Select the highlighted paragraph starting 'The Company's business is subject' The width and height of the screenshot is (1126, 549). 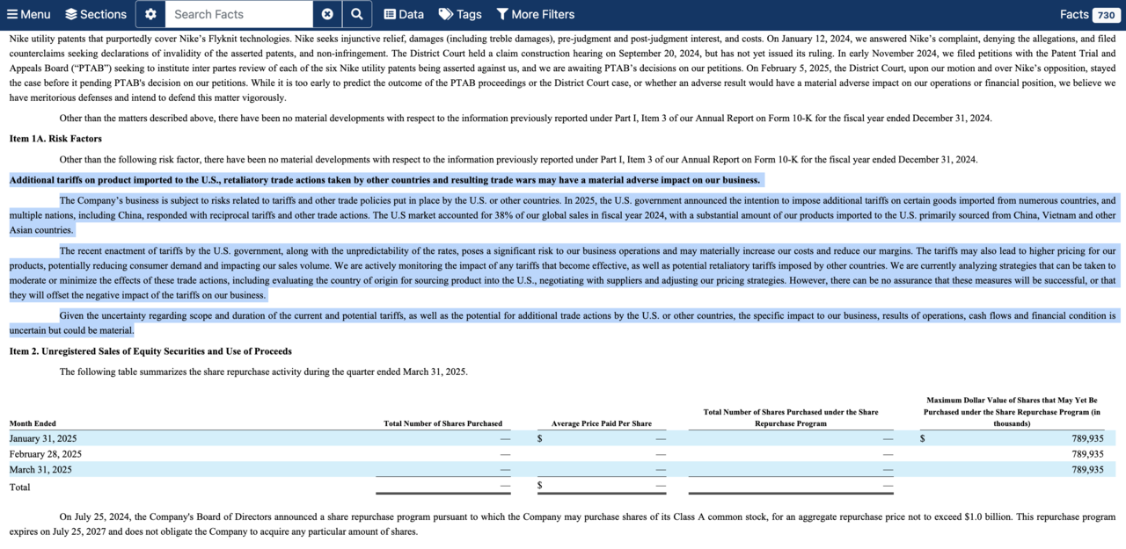tap(562, 215)
